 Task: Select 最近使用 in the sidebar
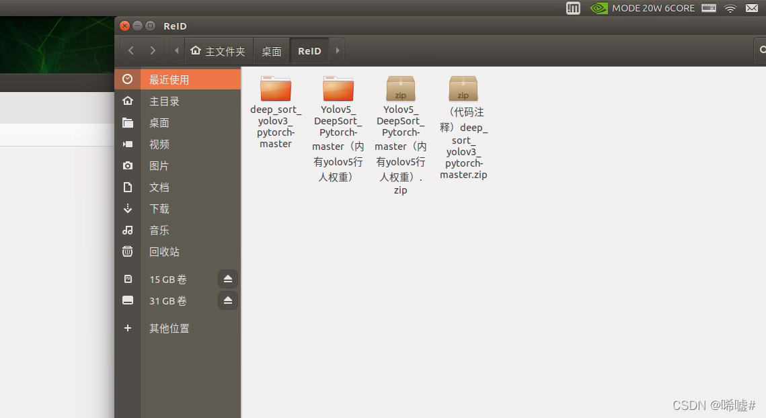(169, 79)
